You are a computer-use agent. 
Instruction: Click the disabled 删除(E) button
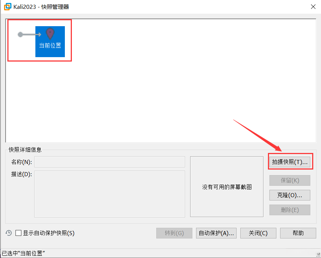(x=290, y=210)
